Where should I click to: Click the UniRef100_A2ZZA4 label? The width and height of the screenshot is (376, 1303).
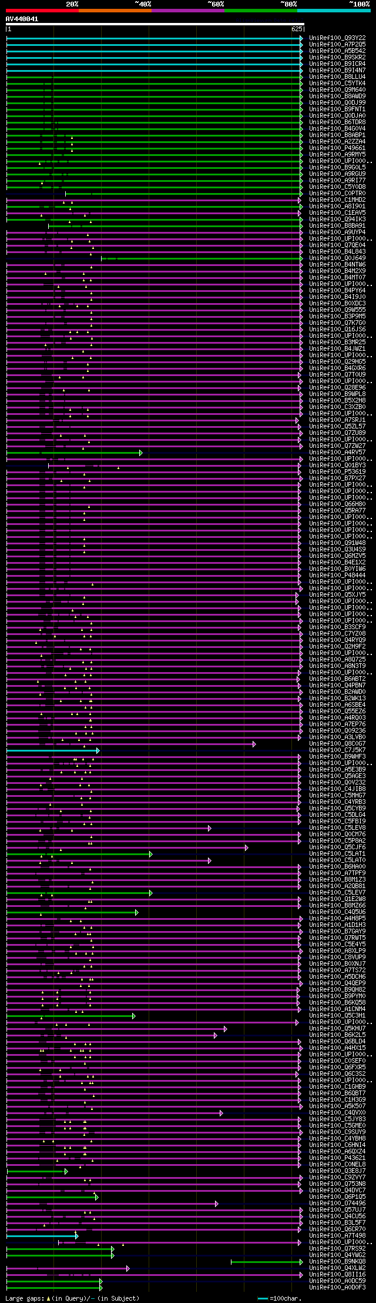[337, 142]
